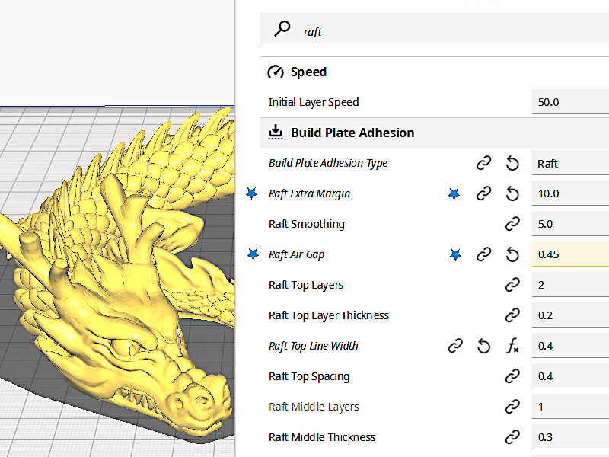This screenshot has height=457, width=609.
Task: Edit Raft Air Gap value 0.45
Action: tap(570, 254)
